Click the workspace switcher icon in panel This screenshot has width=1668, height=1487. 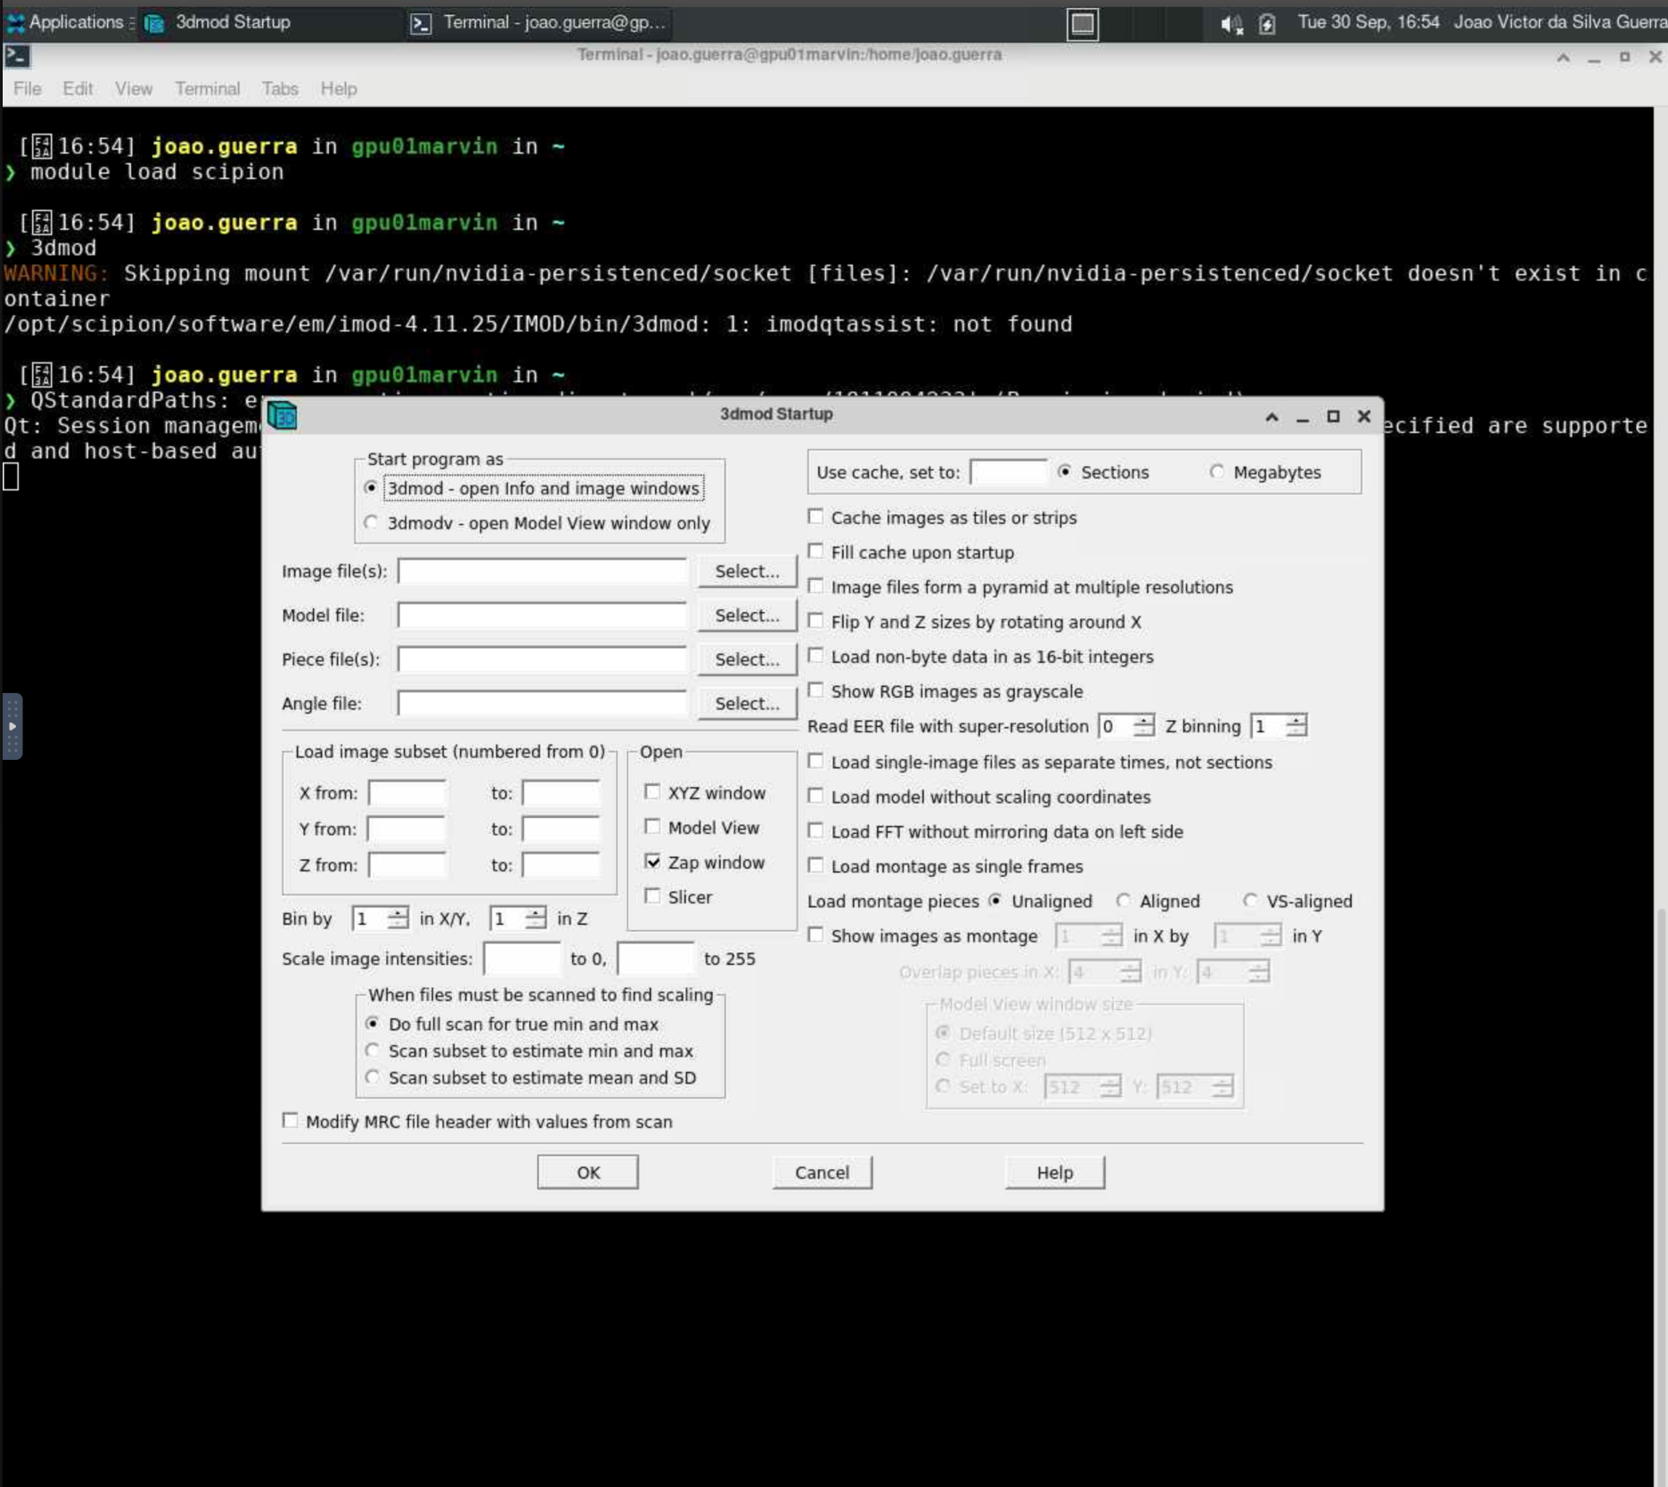1083,24
